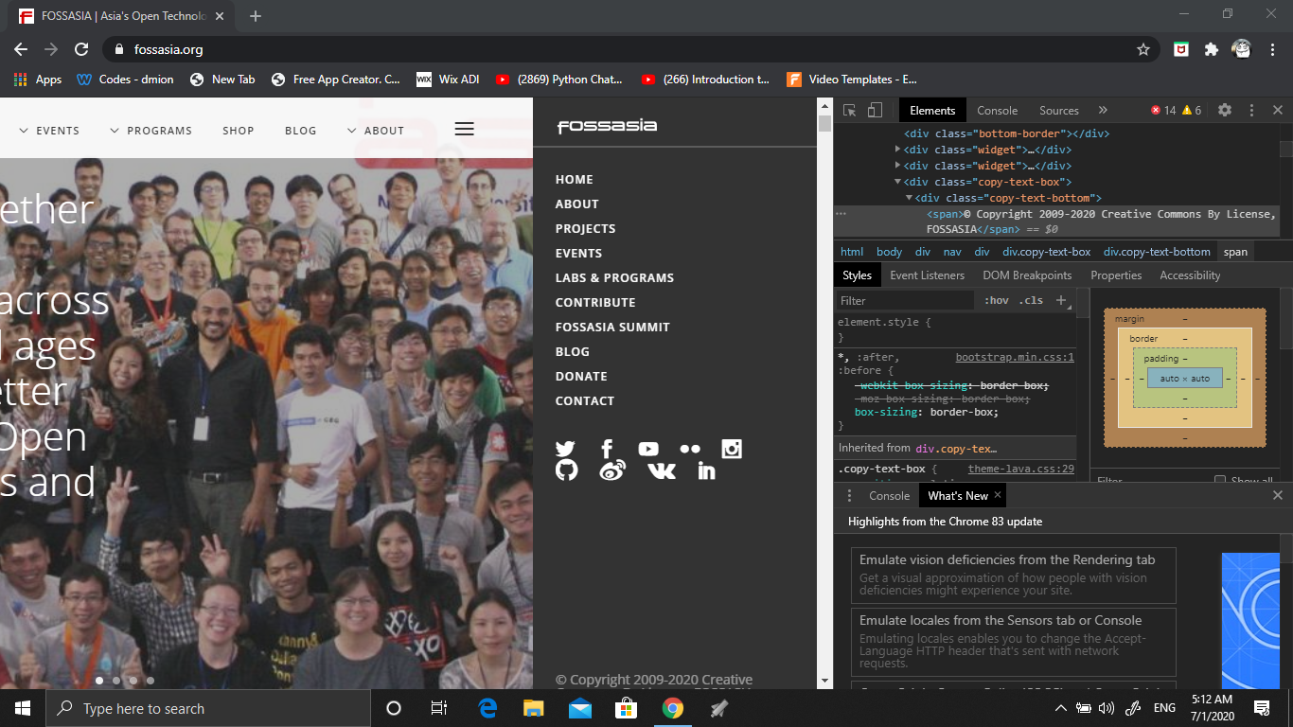Open the Event Listeners tab
The width and height of the screenshot is (1293, 727).
click(x=928, y=275)
